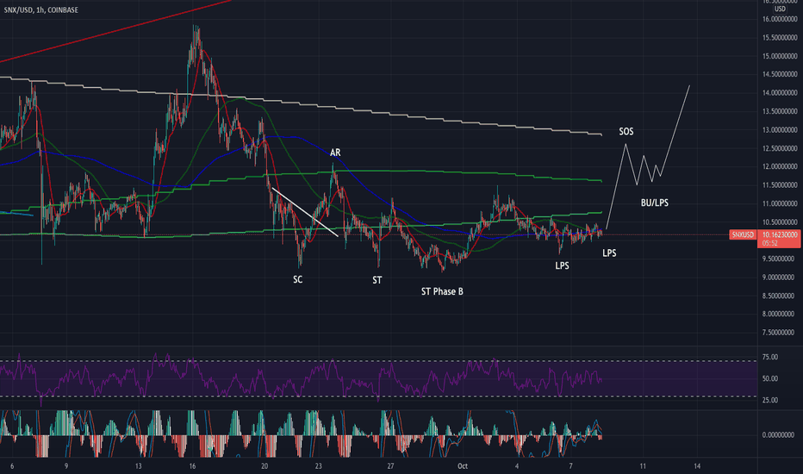Click the 12.50000000 price axis label
The width and height of the screenshot is (803, 474).
(x=780, y=148)
